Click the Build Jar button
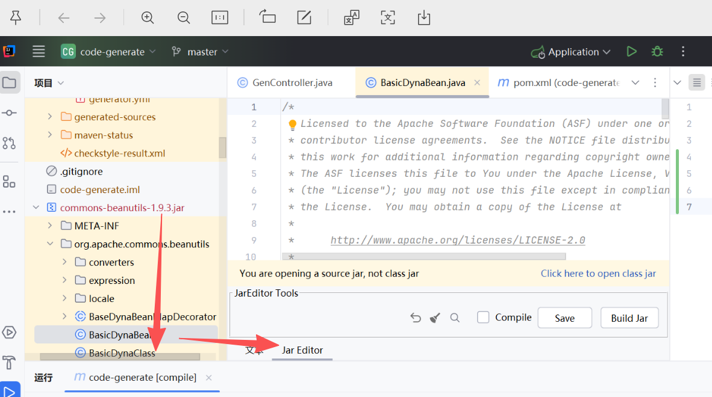The width and height of the screenshot is (712, 397). click(629, 318)
